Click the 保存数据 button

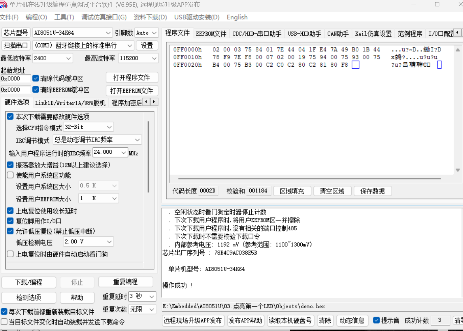[372, 191]
